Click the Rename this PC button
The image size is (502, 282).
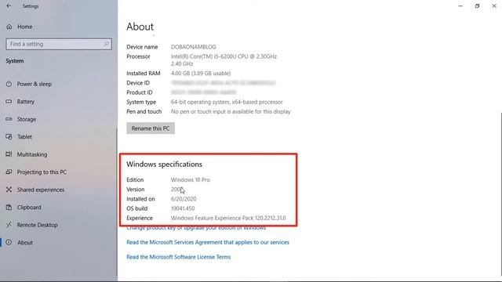[151, 128]
